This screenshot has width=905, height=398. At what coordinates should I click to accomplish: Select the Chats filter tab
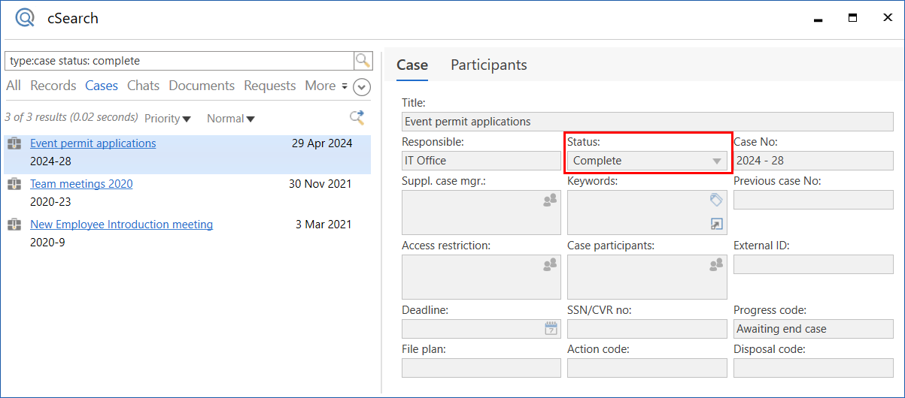pos(143,86)
